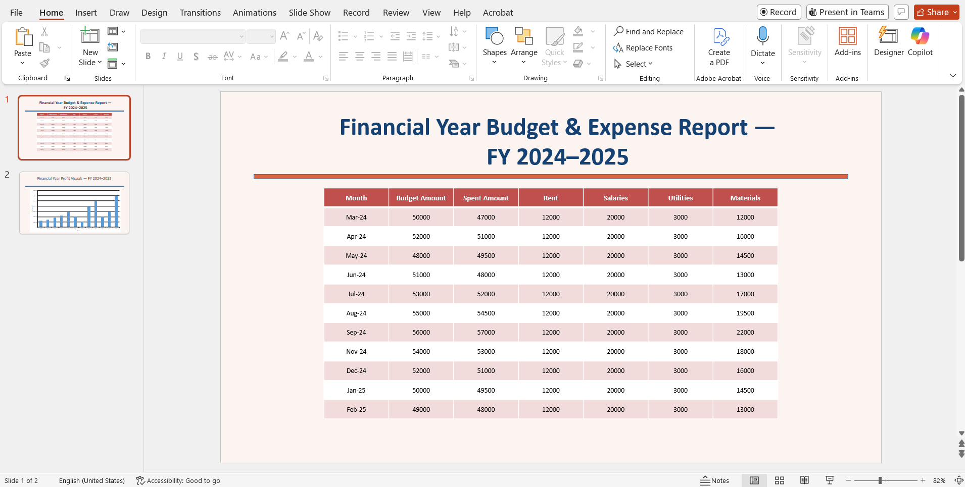
Task: Expand the Paste options arrow
Action: (x=22, y=63)
